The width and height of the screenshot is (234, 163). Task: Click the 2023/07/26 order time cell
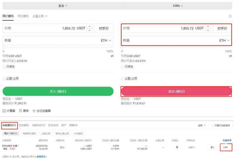42,147
